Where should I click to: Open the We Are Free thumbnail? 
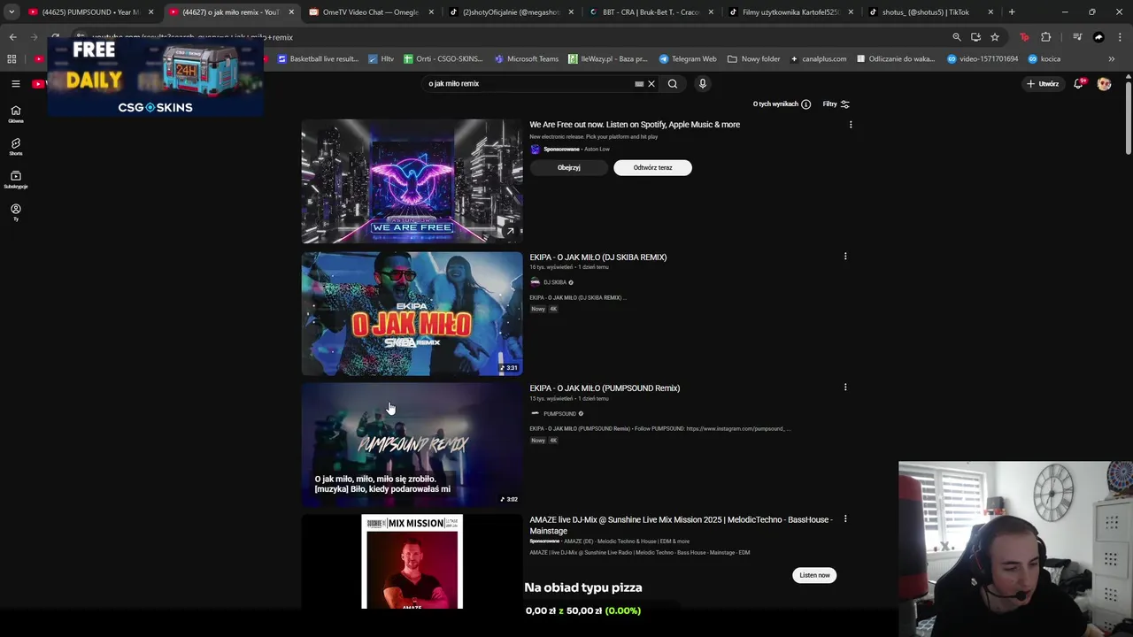pos(412,181)
